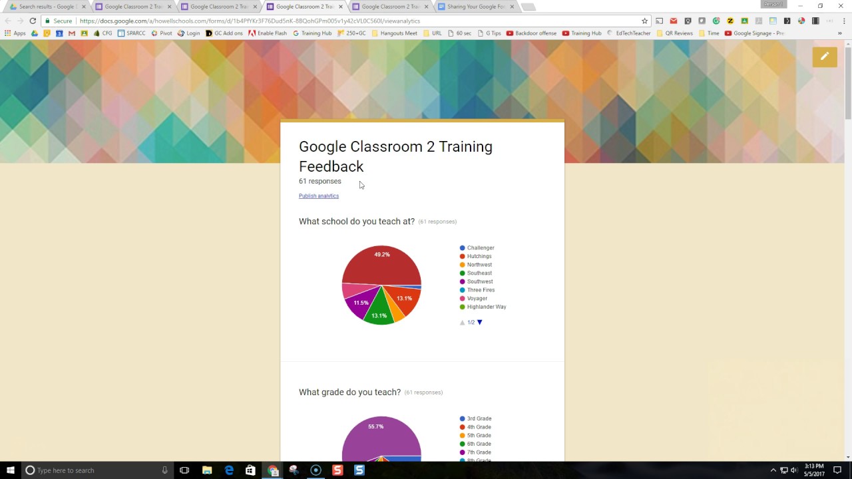Show next legend page with down arrow
This screenshot has width=852, height=479.
pos(479,322)
